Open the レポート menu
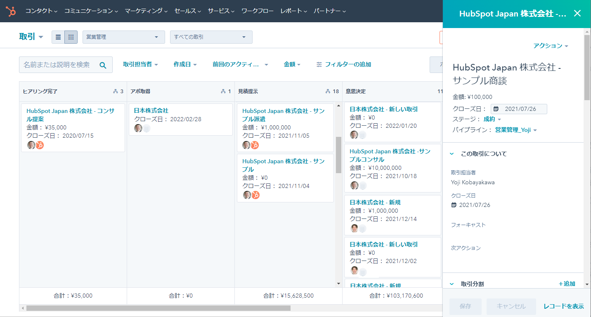 tap(294, 11)
